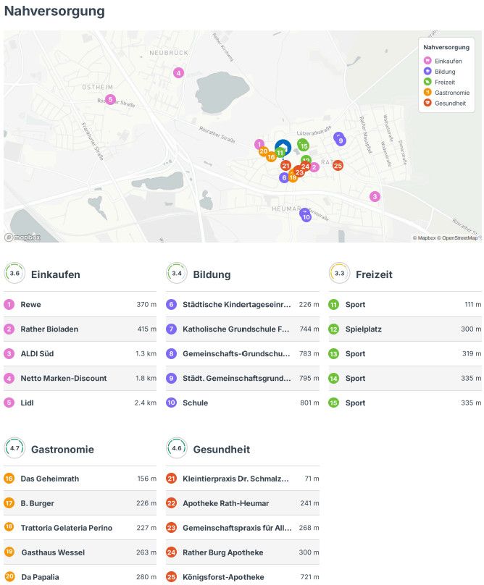Select the Gemeinschafts-Grundschu… entry
This screenshot has width=484, height=585.
tap(243, 354)
